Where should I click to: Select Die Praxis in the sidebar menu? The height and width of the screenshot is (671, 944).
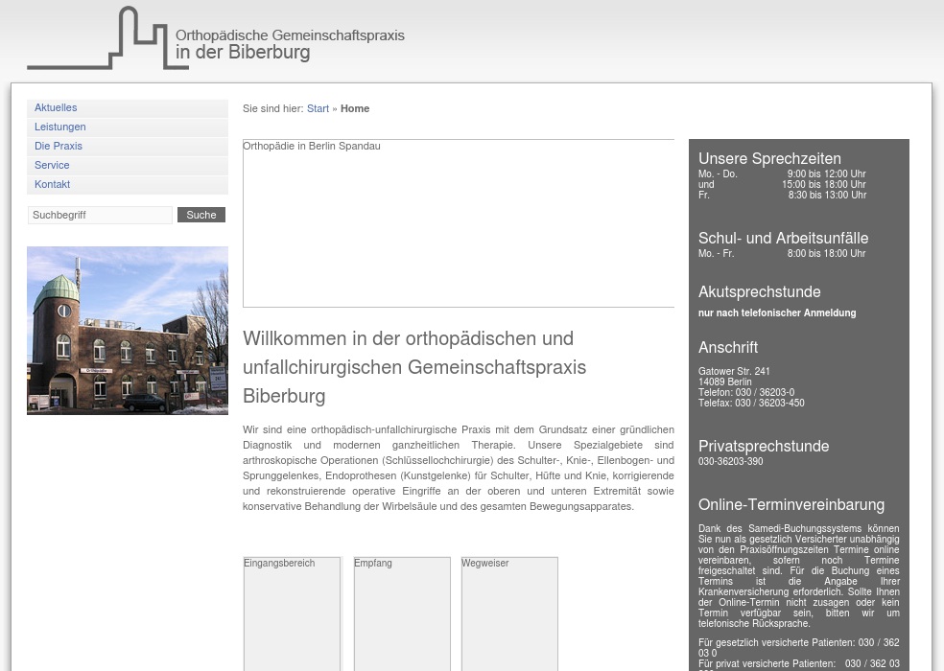59,146
